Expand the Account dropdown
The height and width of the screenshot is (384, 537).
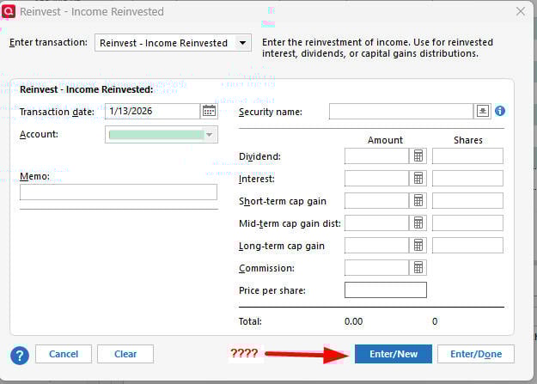pos(210,135)
